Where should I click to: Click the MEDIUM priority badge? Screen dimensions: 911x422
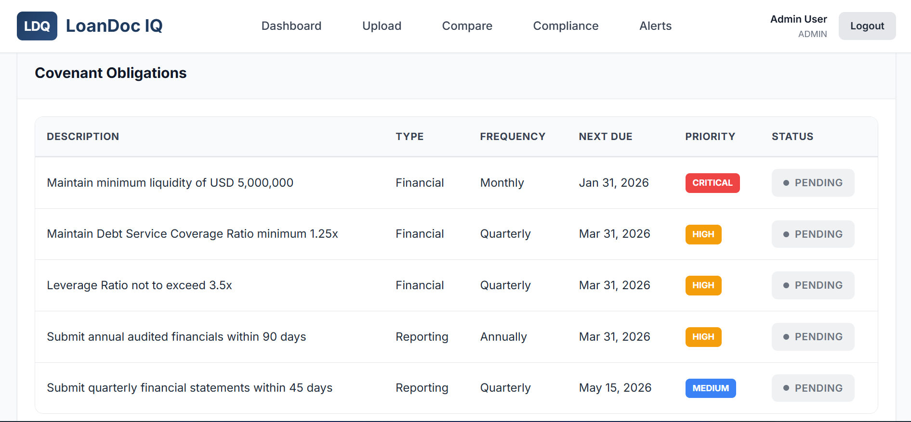point(710,388)
